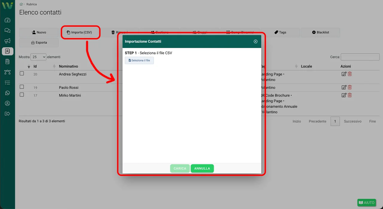Open the dashboard speedometer icon in sidebar

pyautogui.click(x=7, y=20)
